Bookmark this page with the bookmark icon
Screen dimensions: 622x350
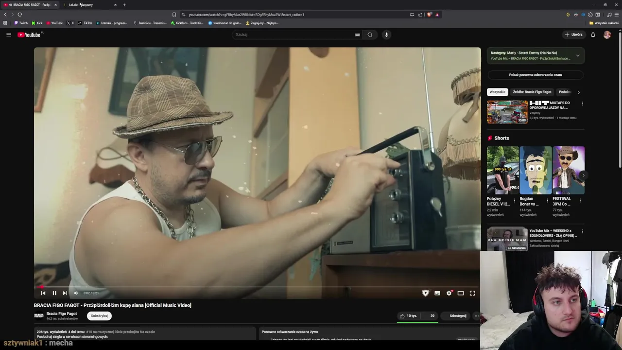coord(174,15)
